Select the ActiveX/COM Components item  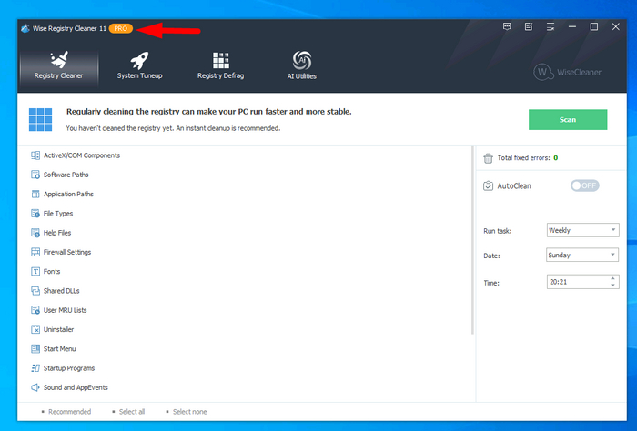pos(81,155)
